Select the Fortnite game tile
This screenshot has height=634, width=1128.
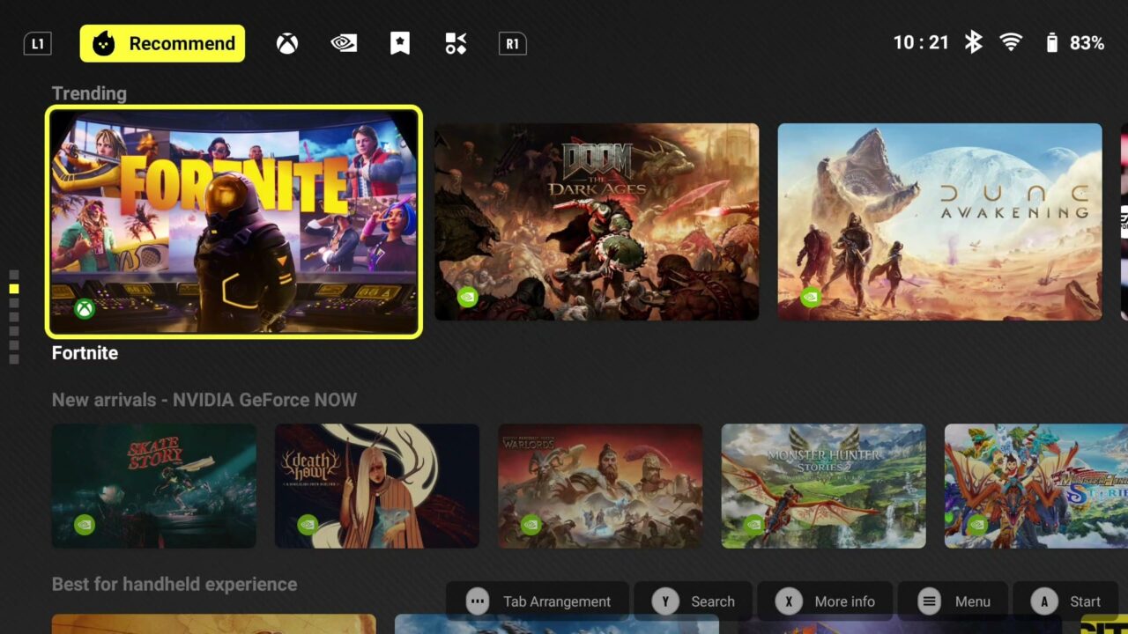coord(234,222)
